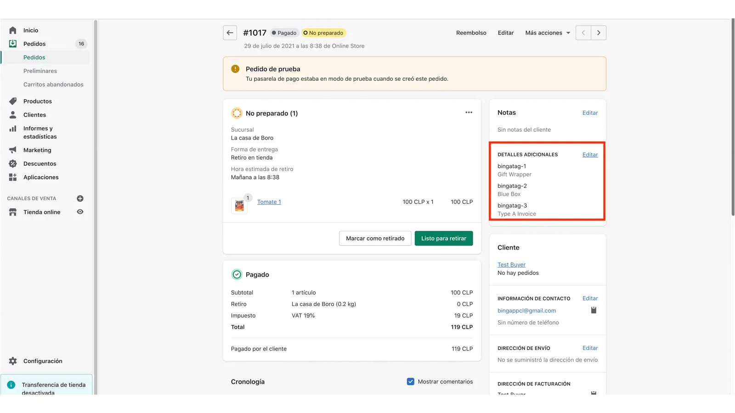This screenshot has height=413, width=735.
Task: Click the sidebar vertical scrollbar
Action: [96, 206]
